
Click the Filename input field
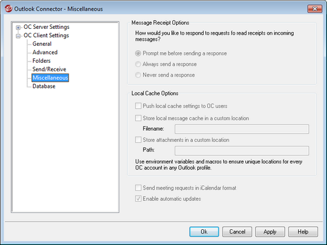click(242, 129)
